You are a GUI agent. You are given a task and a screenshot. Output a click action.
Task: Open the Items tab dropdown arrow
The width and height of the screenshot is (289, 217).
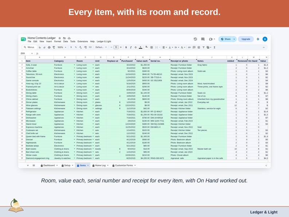pyautogui.click(x=88, y=165)
